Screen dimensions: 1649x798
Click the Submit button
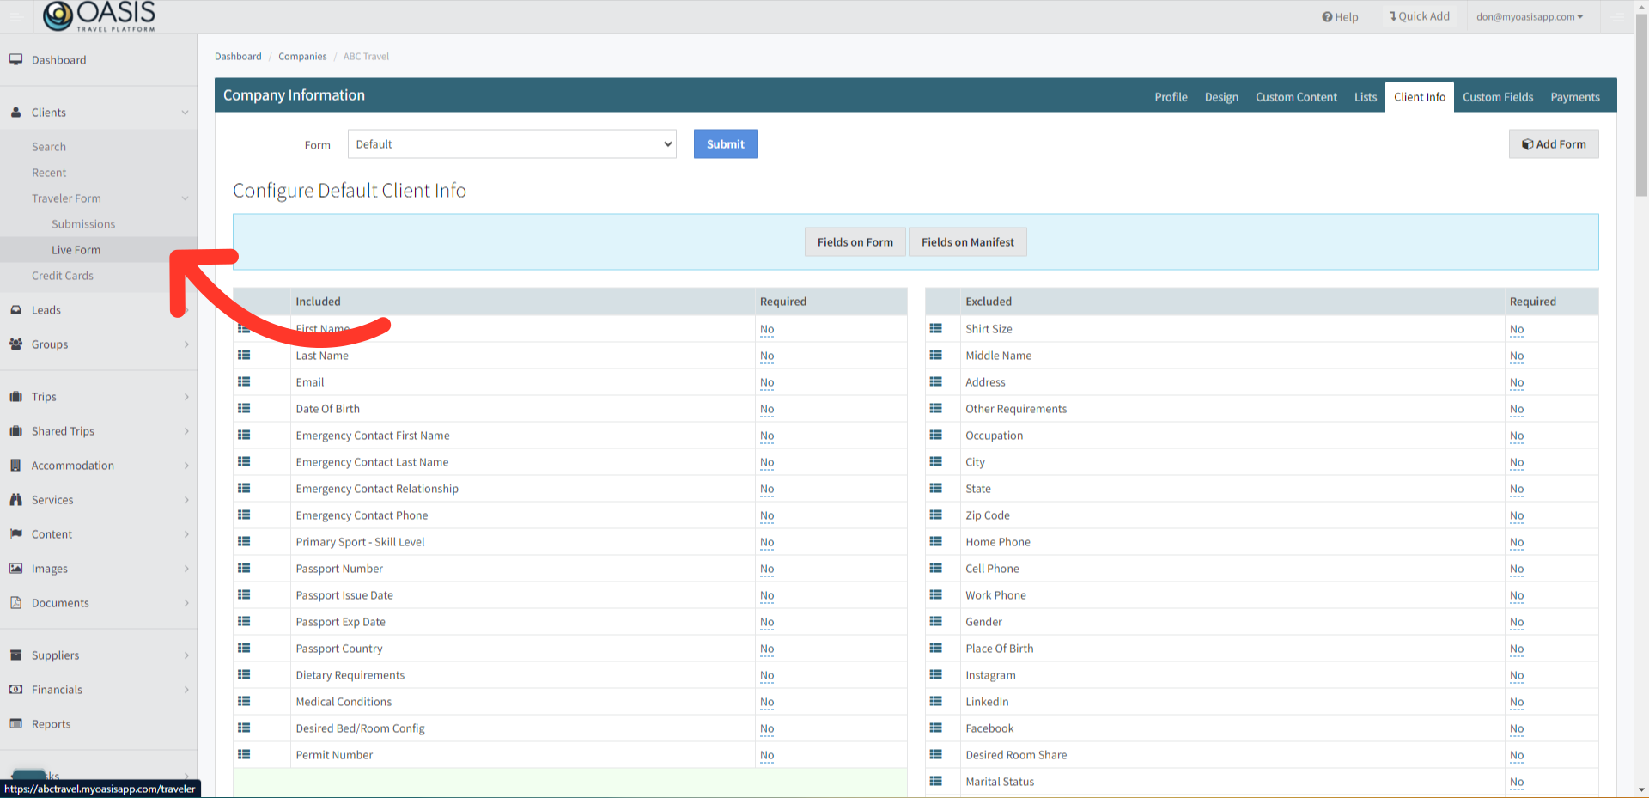(x=725, y=143)
